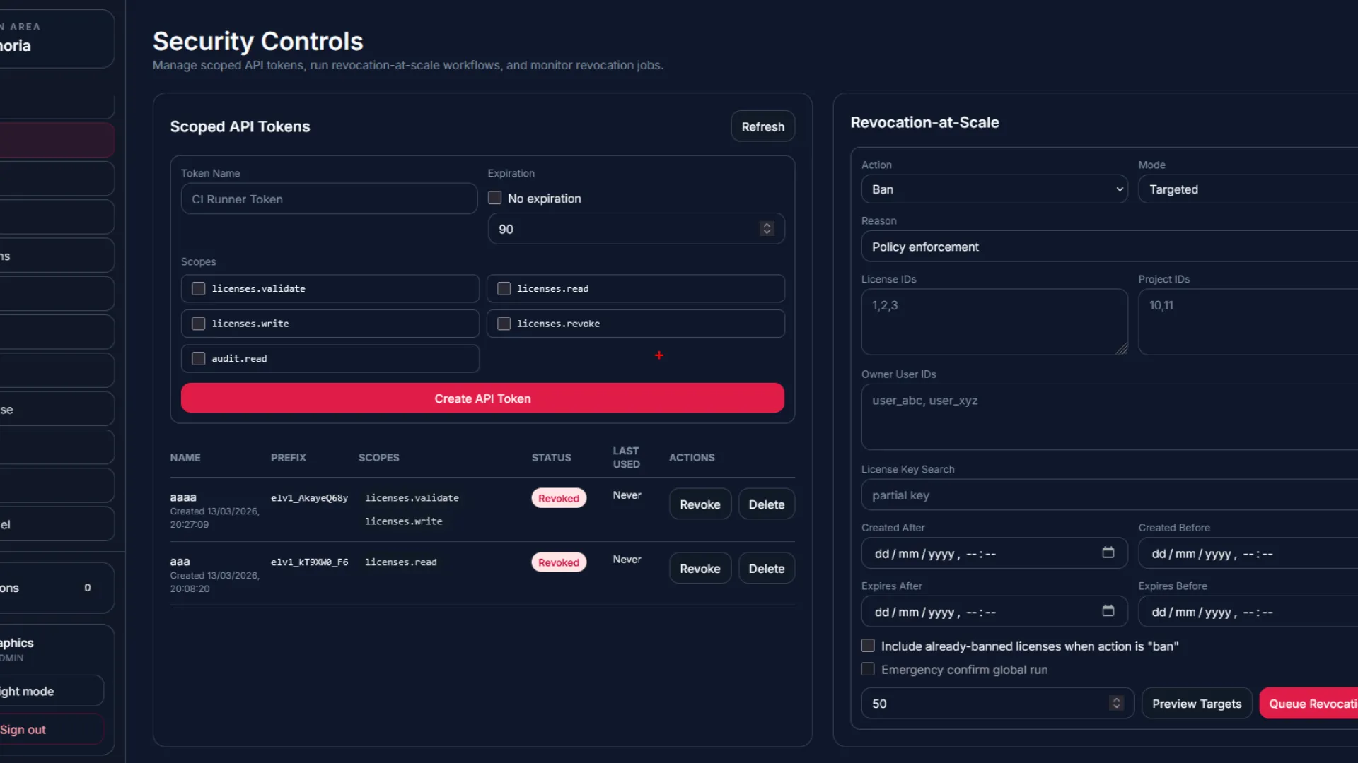This screenshot has height=763, width=1358.
Task: Check the licenses.validate scope
Action: point(199,289)
